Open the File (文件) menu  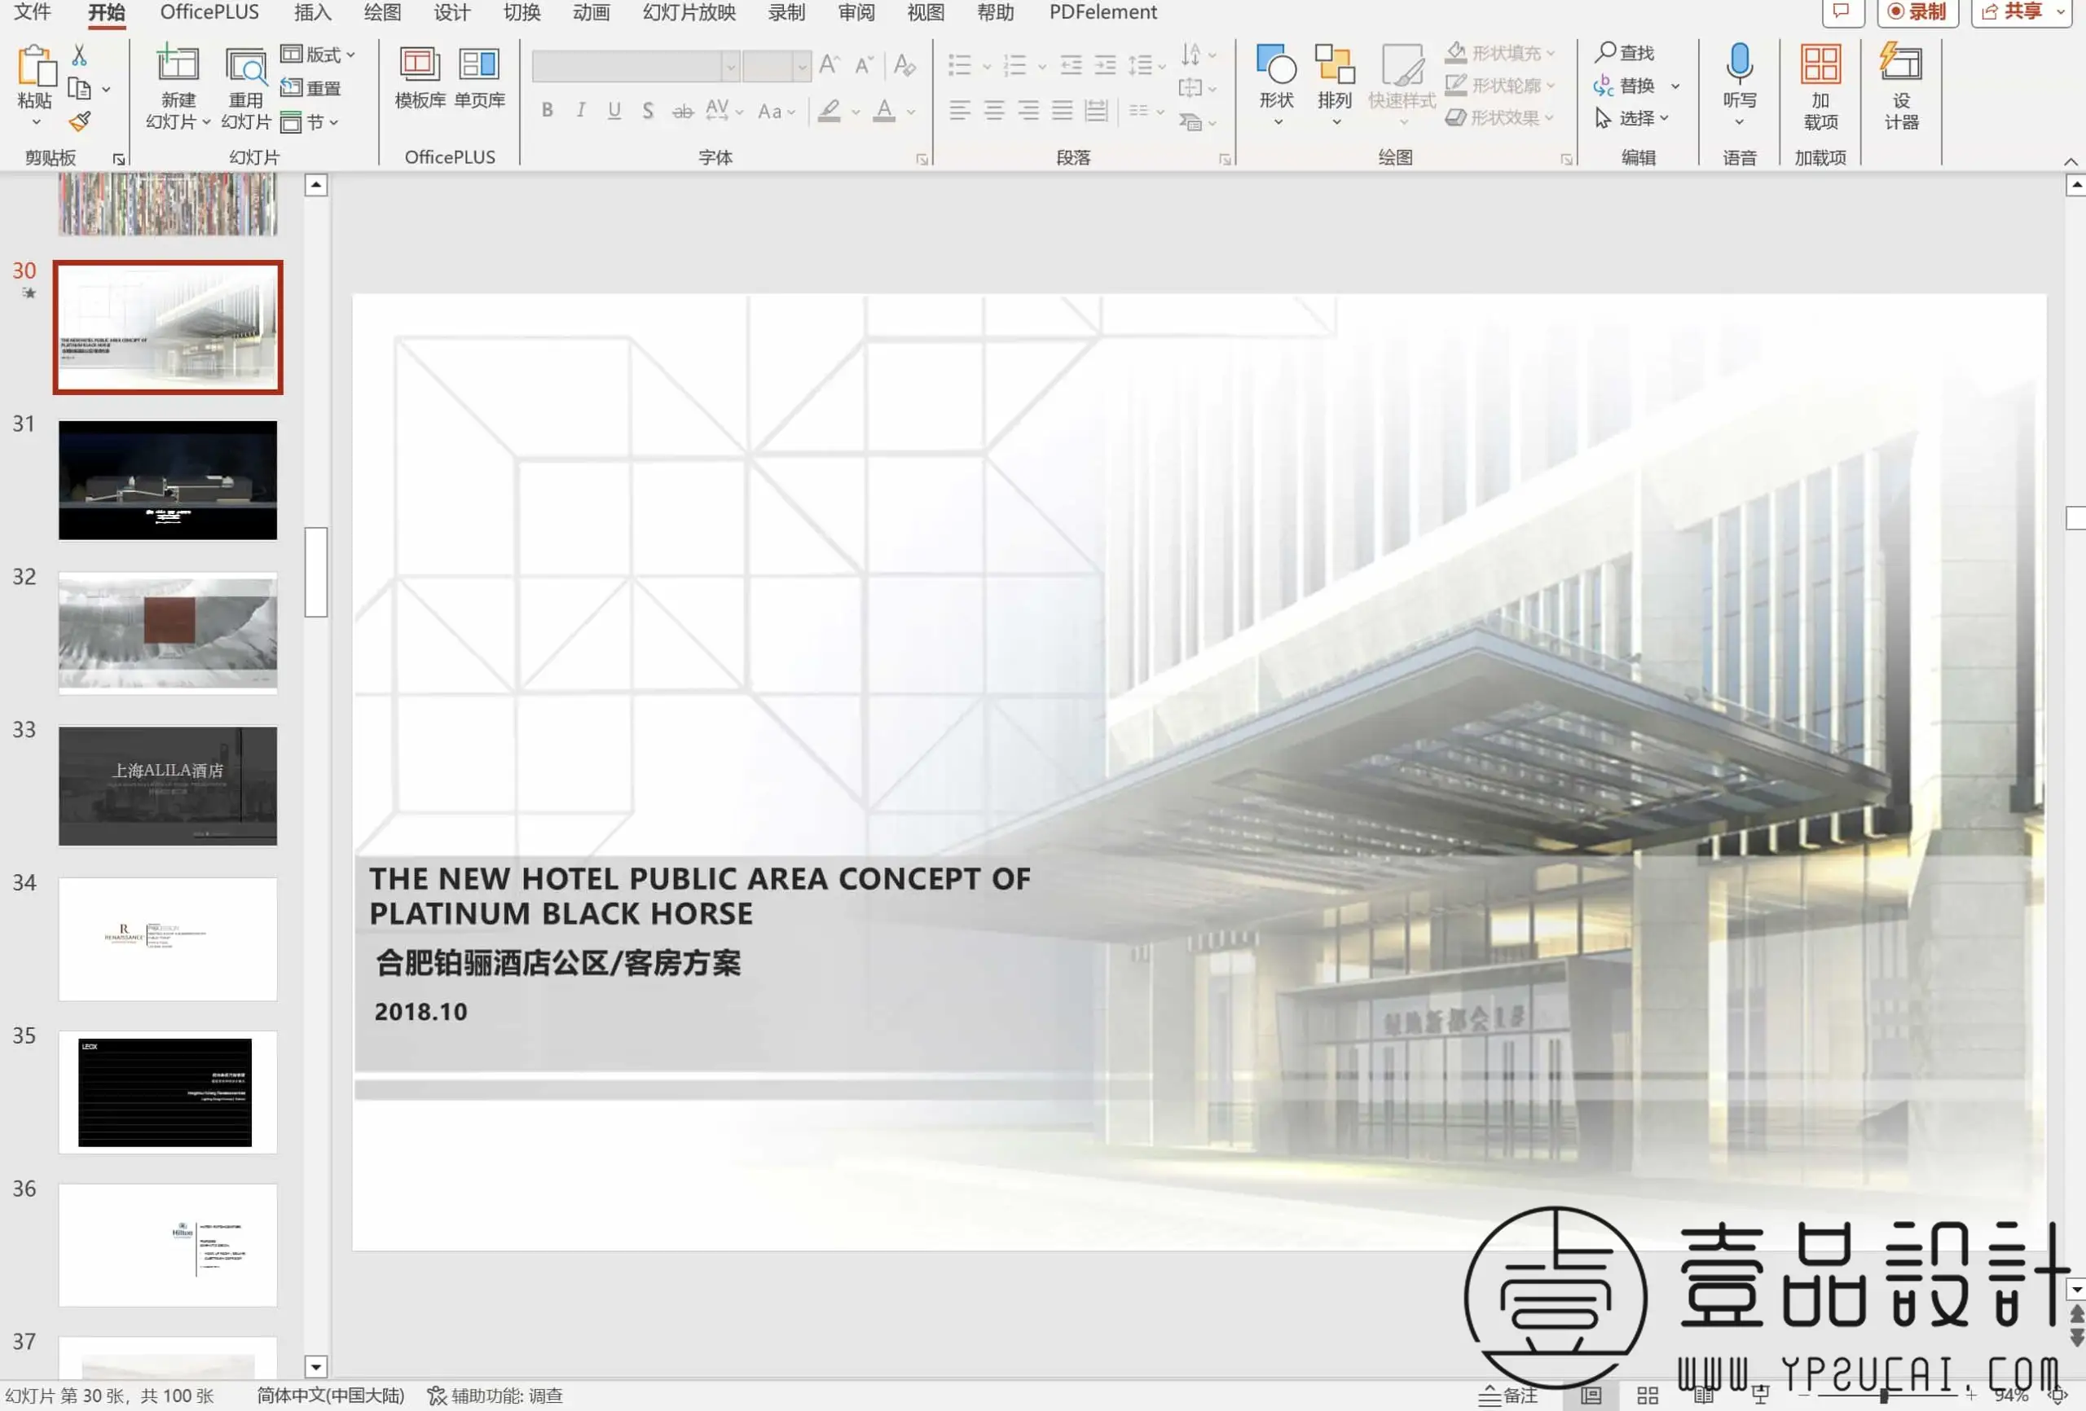tap(33, 11)
